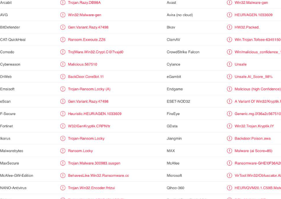Click the alert icon next to HW32.Packed.

click(229, 27)
